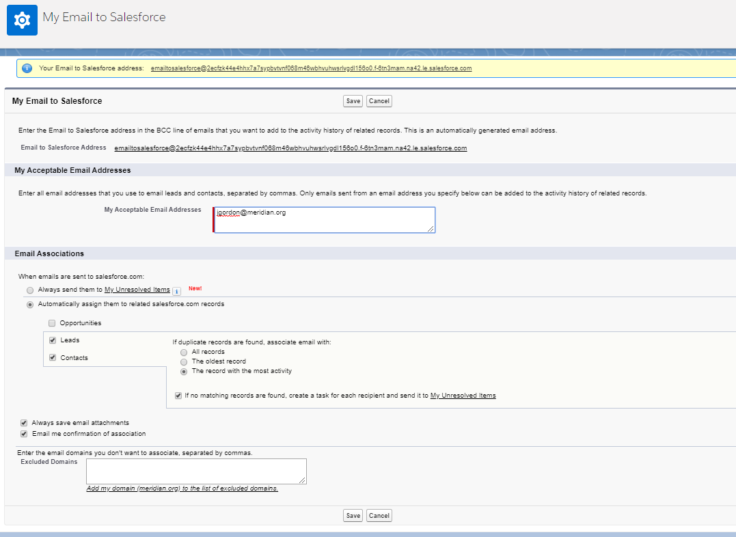Screen dimensions: 736x537
Task: Choose The oldest record option
Action: (x=184, y=362)
